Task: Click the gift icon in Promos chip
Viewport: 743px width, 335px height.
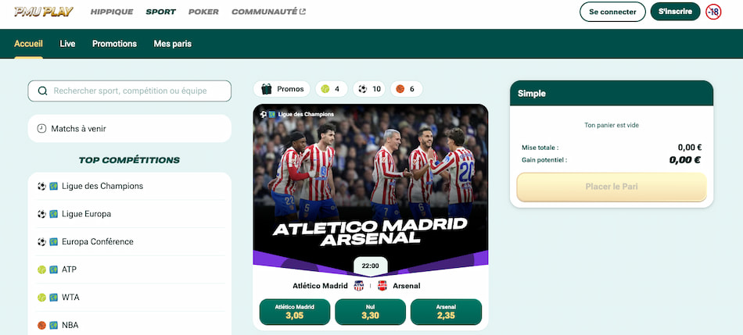Action: click(266, 89)
